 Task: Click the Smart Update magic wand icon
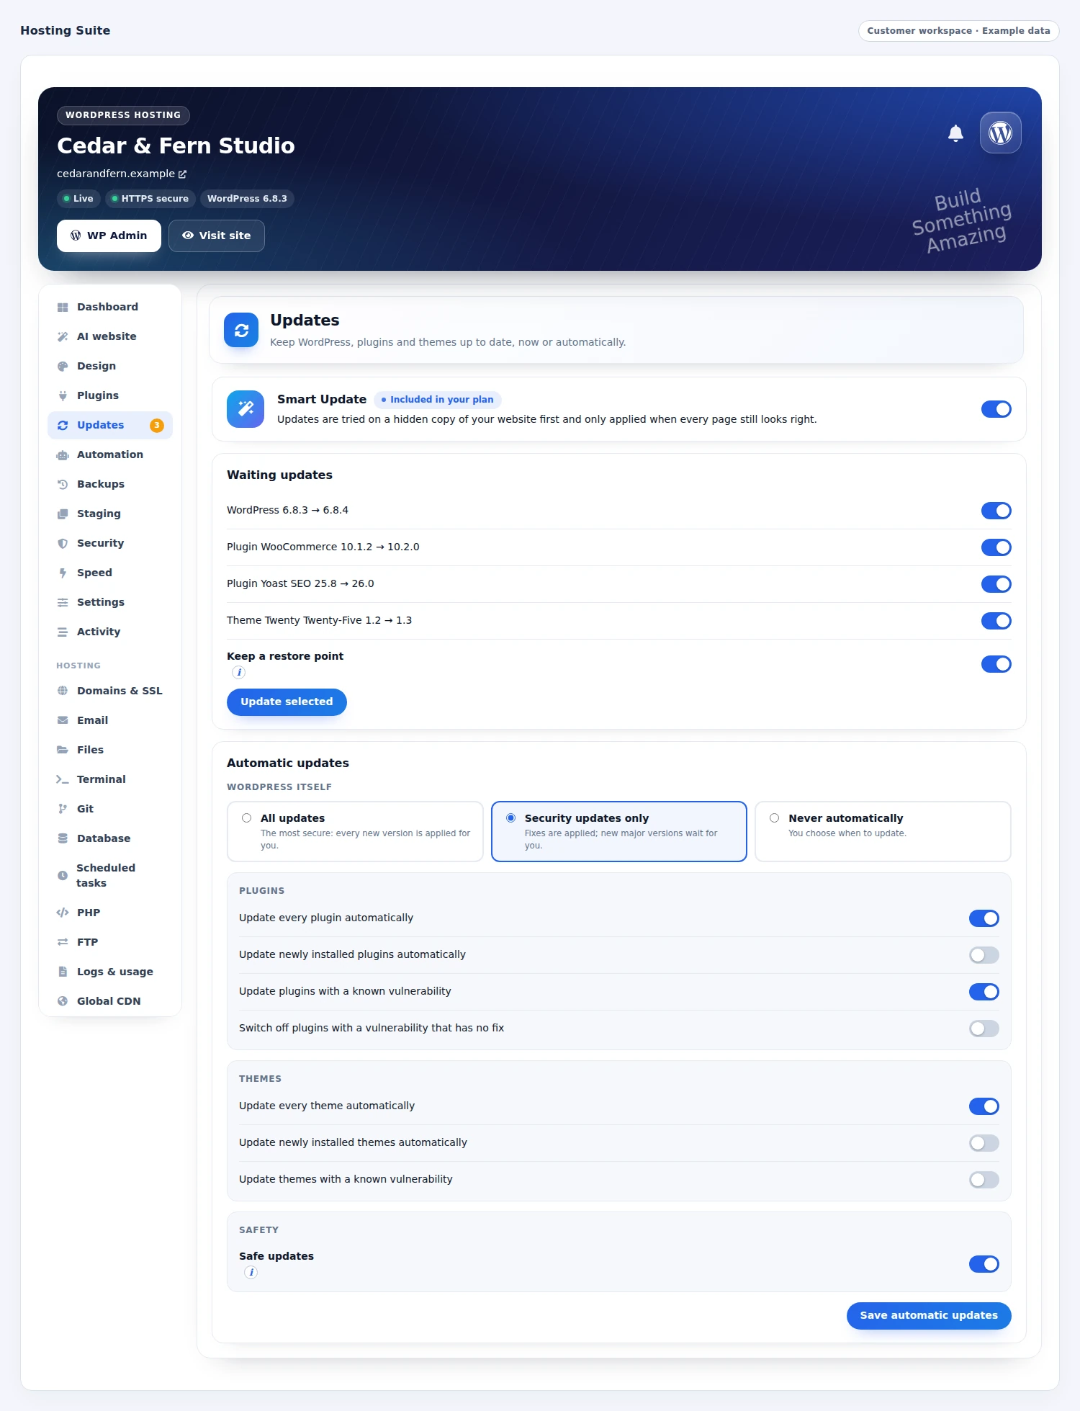click(x=246, y=409)
